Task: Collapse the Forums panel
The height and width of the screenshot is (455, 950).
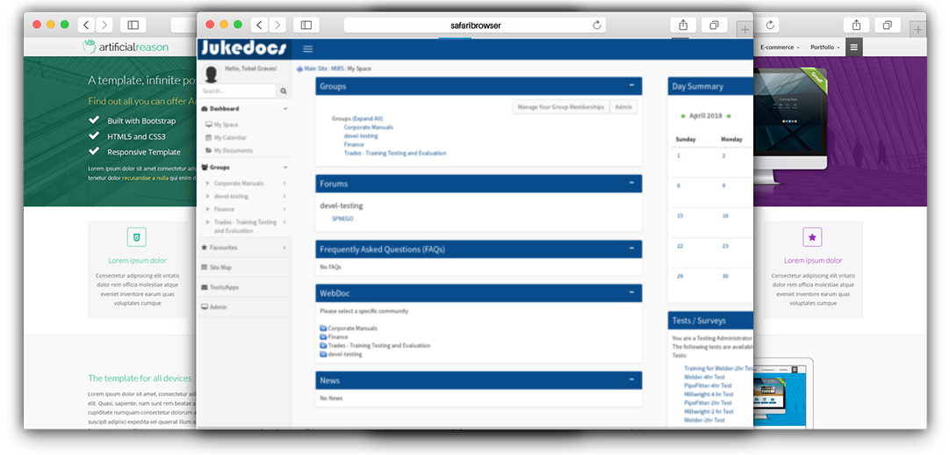Action: (x=631, y=183)
